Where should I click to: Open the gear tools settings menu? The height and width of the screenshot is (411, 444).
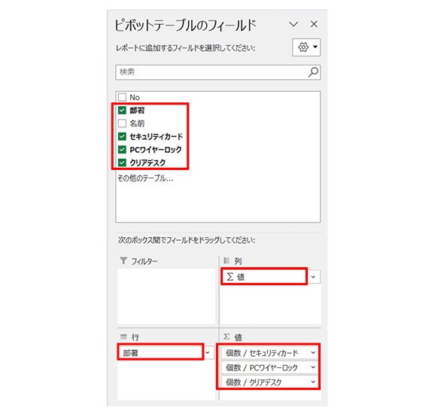tap(306, 47)
